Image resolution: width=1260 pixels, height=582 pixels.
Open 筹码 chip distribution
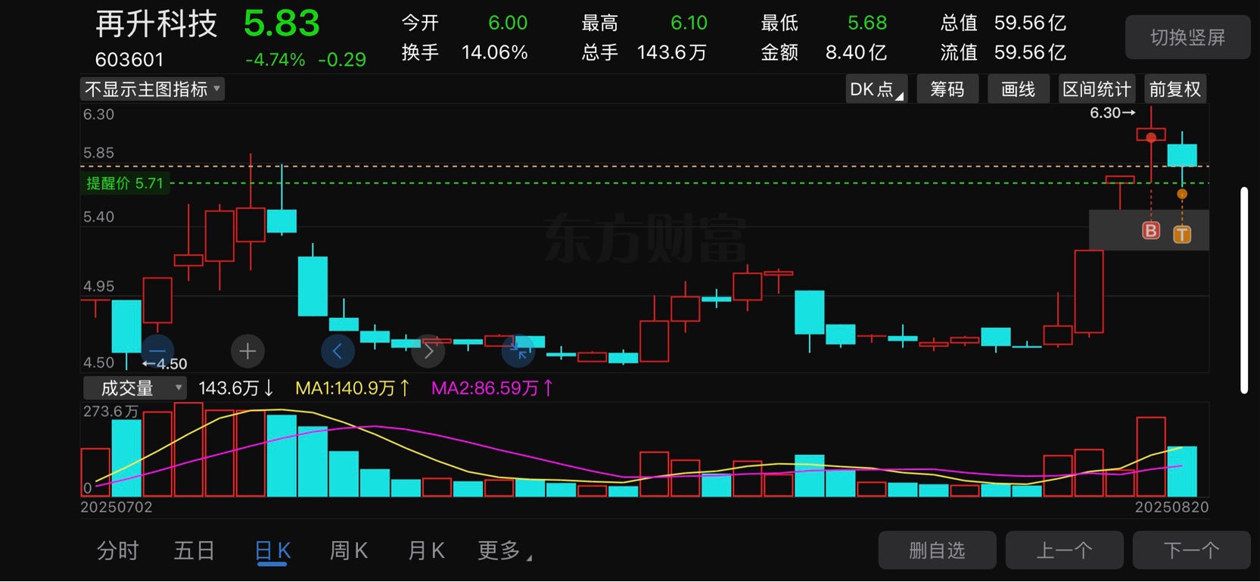pyautogui.click(x=947, y=89)
